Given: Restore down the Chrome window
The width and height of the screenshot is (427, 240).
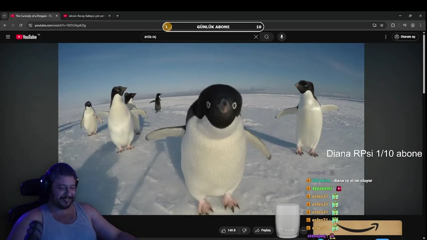Looking at the screenshot, I should (x=410, y=16).
